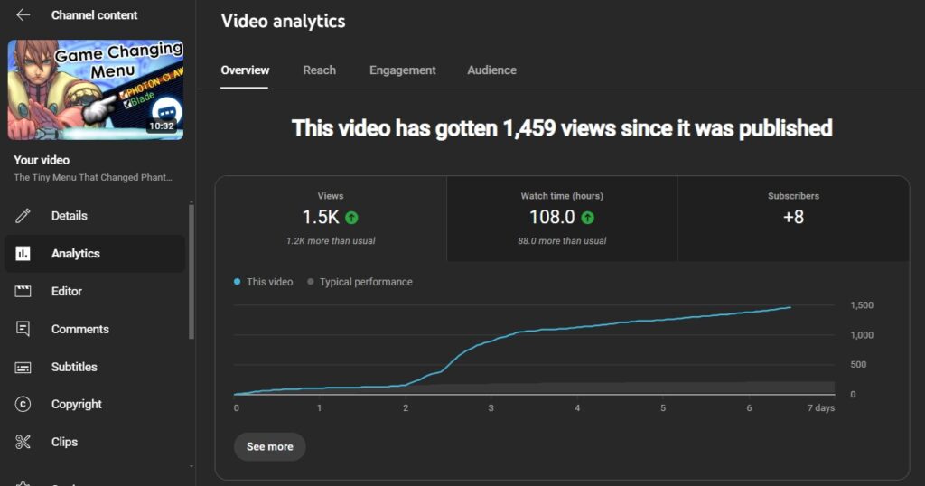The width and height of the screenshot is (925, 486).
Task: Click the sidebar vertical scrollbar
Action: click(x=191, y=271)
